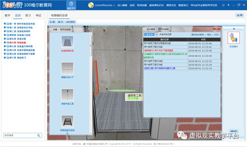The height and width of the screenshot is (147, 247).
Task: Expand the red 第六章 tree node
Action: point(5,43)
